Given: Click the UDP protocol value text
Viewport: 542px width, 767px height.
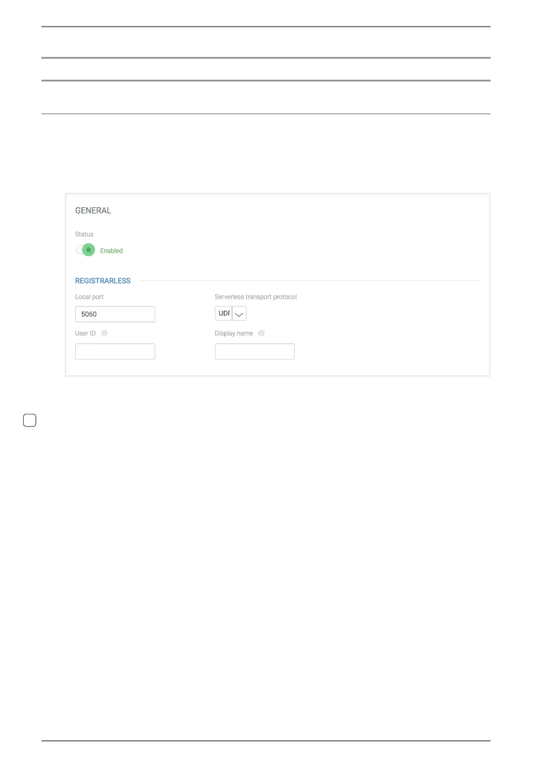Looking at the screenshot, I should pyautogui.click(x=224, y=313).
